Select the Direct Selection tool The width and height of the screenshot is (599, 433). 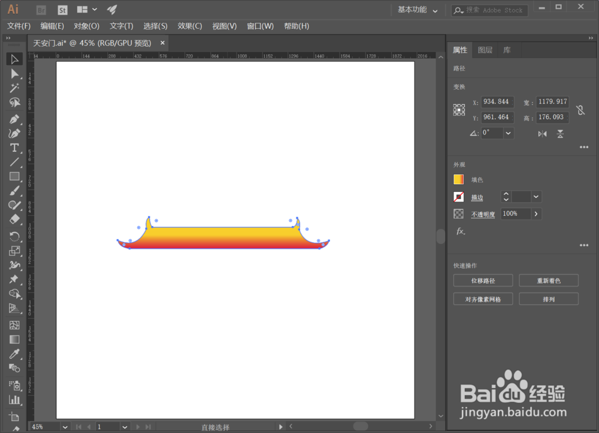pos(15,74)
